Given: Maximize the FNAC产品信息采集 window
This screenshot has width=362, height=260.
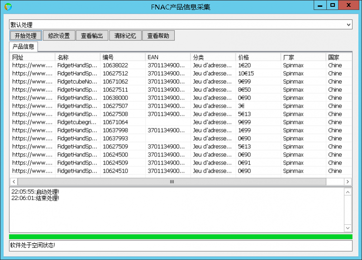Looking at the screenshot, I should tap(333, 5).
